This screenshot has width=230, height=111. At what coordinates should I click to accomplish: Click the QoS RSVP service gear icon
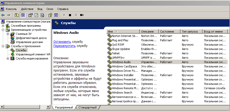[x=109, y=44]
